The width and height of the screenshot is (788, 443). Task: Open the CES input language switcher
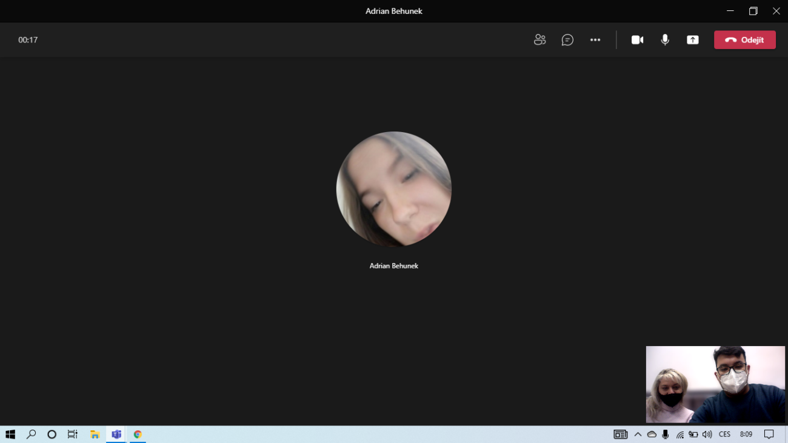click(724, 435)
